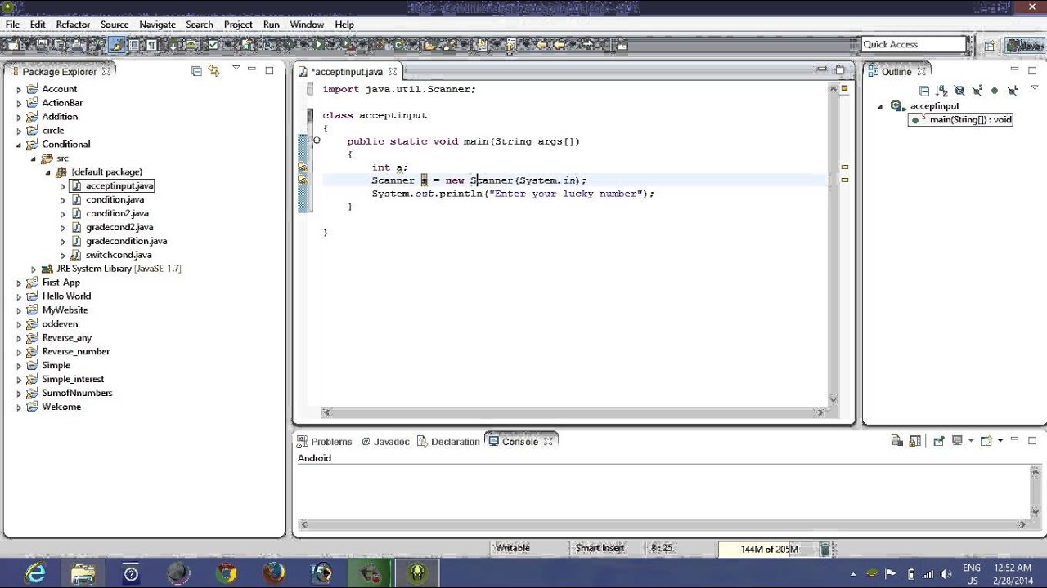The width and height of the screenshot is (1047, 588).
Task: Collapse the Conditional project
Action: pos(19,145)
